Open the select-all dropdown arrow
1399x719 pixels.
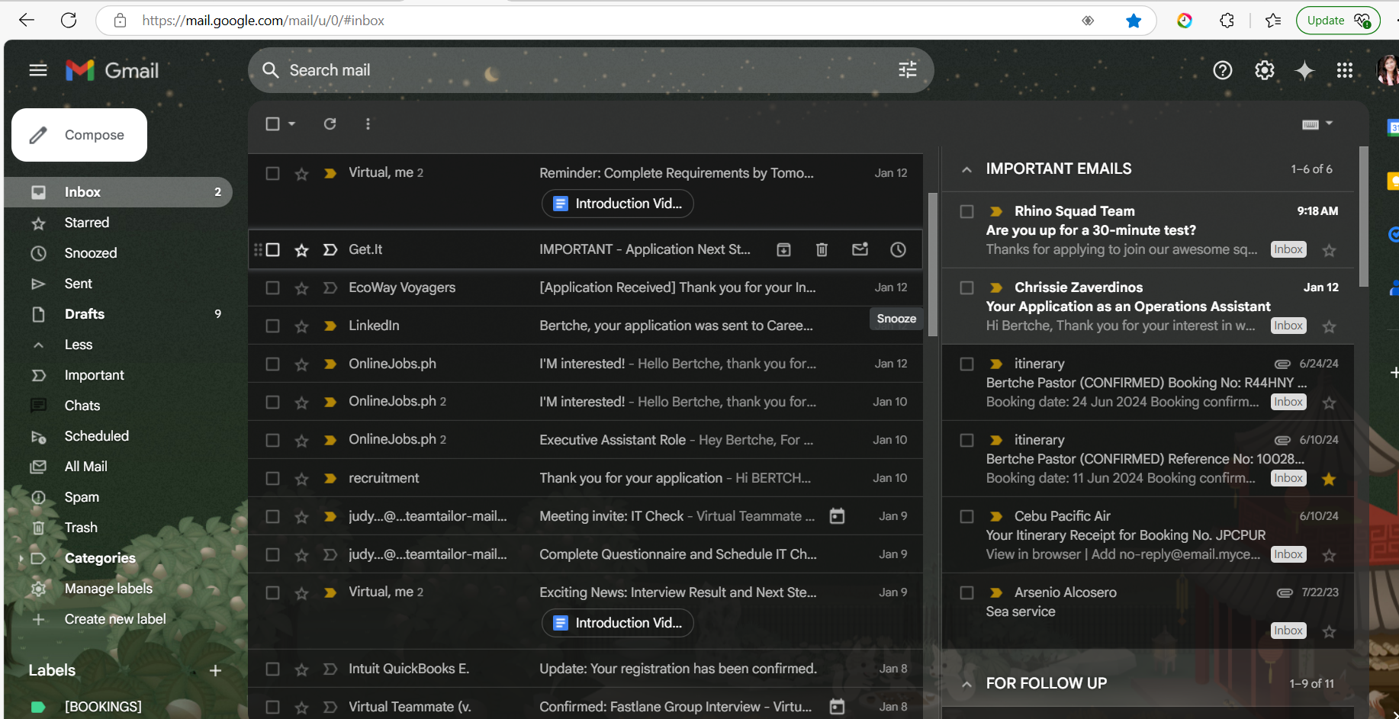[291, 124]
